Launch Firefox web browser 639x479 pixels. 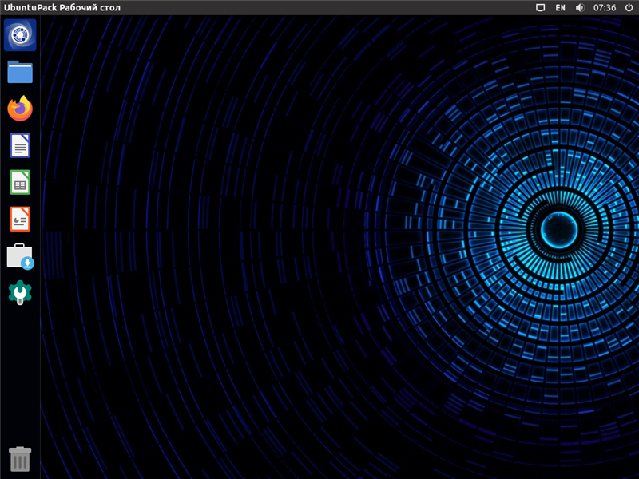(x=20, y=109)
